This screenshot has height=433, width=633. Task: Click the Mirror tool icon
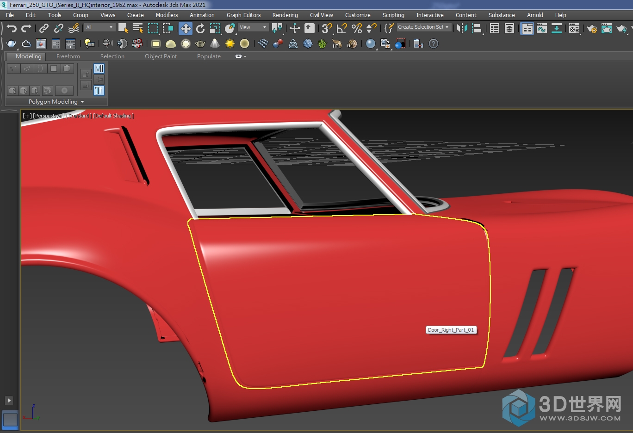(462, 29)
